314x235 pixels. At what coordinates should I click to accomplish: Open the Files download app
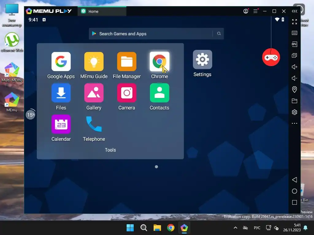click(x=61, y=93)
